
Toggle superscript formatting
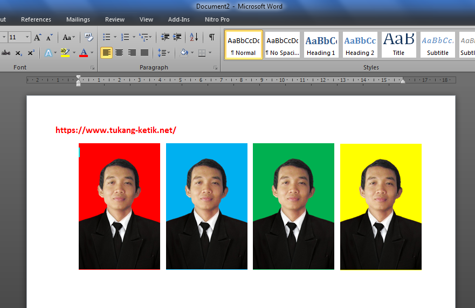31,53
